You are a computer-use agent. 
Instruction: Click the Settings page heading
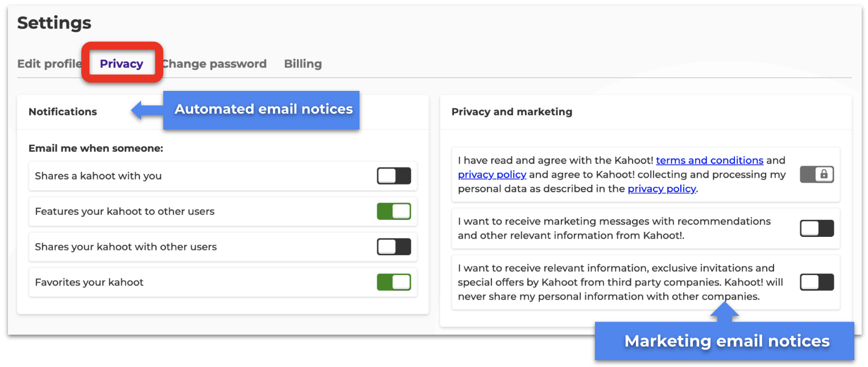click(54, 23)
